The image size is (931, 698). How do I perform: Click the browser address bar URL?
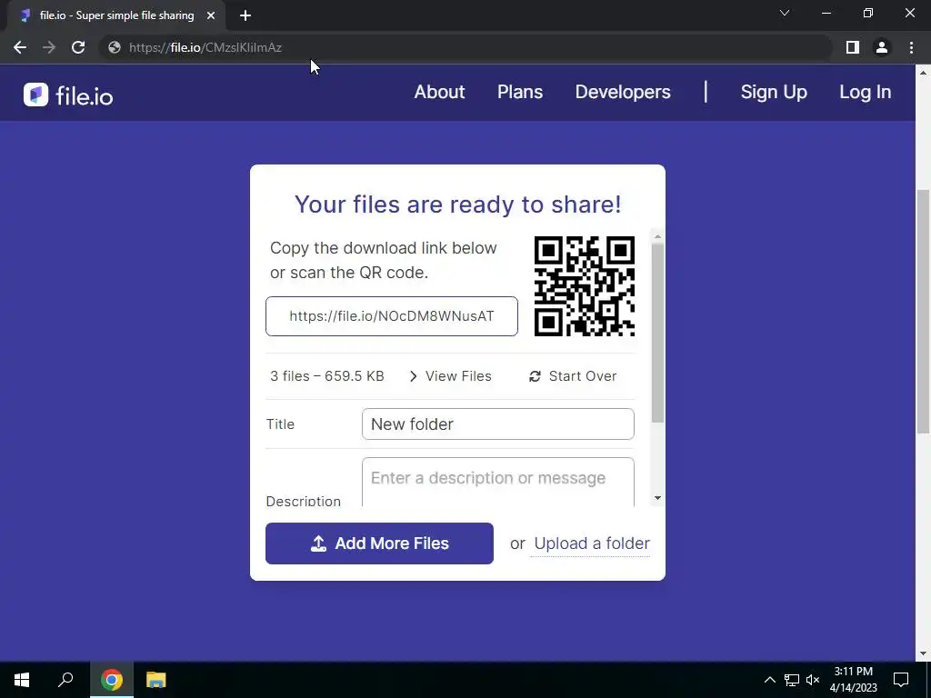pos(205,47)
